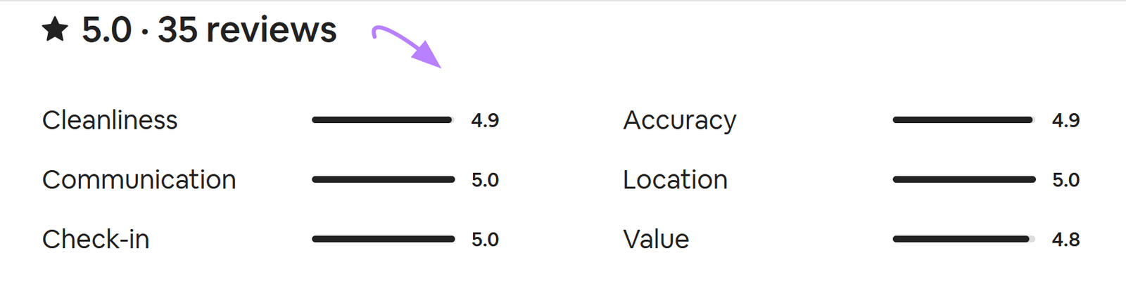Click the 4.9 score beside Cleanliness
Image resolution: width=1126 pixels, height=284 pixels.
point(485,120)
